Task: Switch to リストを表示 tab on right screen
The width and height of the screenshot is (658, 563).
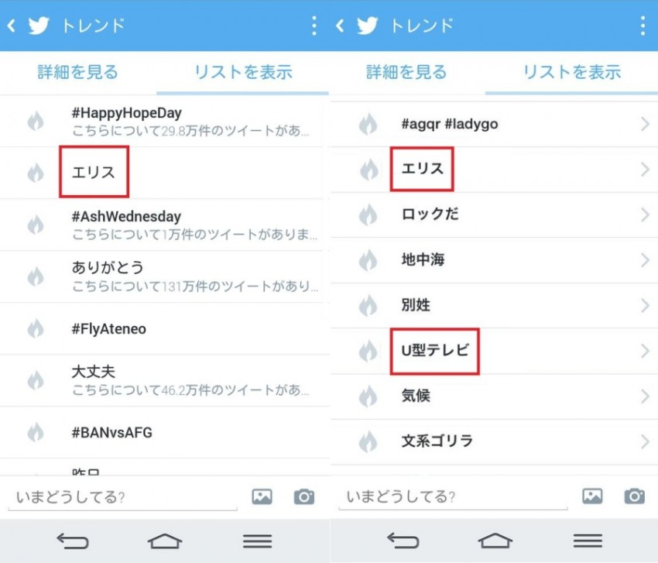Action: click(x=572, y=73)
